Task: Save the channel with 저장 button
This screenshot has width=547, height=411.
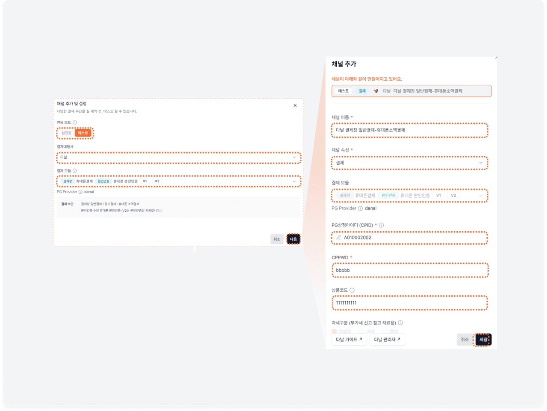Action: (483, 340)
